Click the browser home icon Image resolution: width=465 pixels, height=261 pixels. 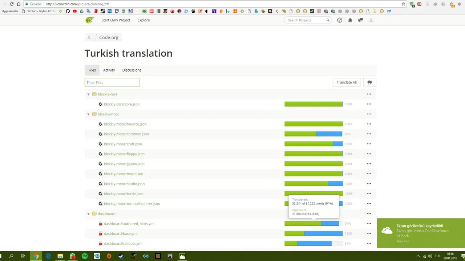(x=18, y=4)
